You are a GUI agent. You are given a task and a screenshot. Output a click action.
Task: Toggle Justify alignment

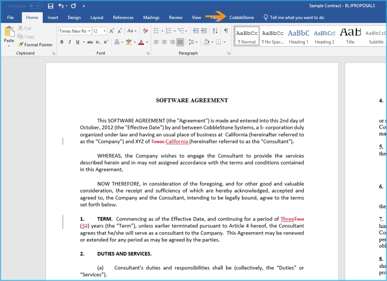pyautogui.click(x=180, y=42)
